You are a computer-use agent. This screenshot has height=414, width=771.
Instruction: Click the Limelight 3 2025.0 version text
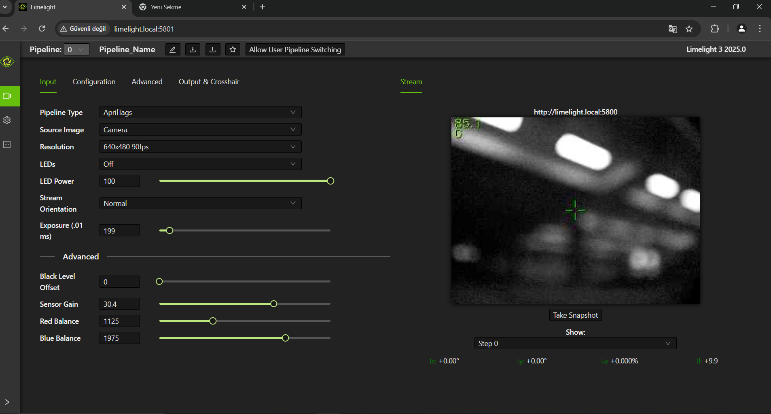(716, 49)
